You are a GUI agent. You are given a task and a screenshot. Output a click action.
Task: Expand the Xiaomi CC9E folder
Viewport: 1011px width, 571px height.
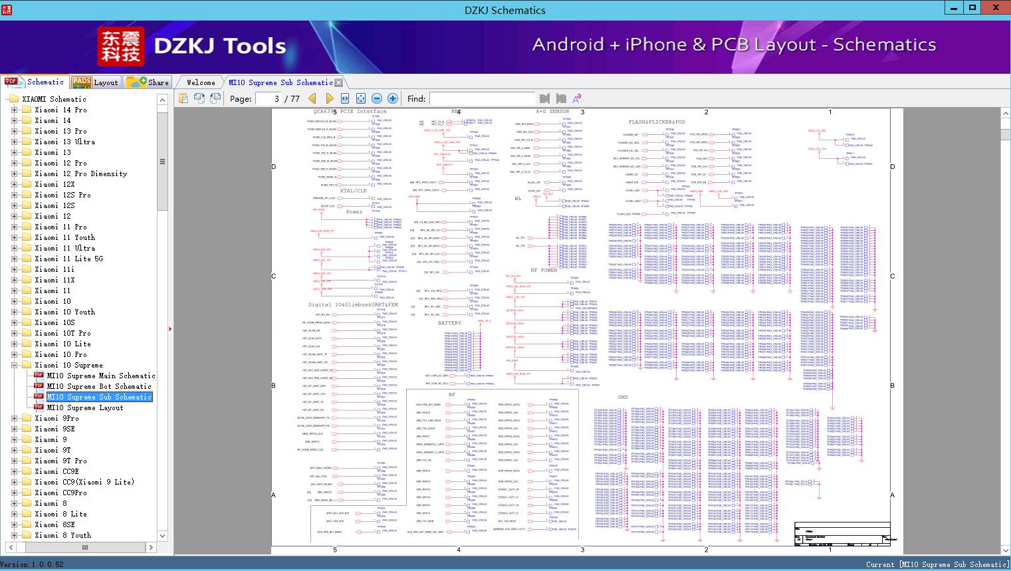[15, 471]
